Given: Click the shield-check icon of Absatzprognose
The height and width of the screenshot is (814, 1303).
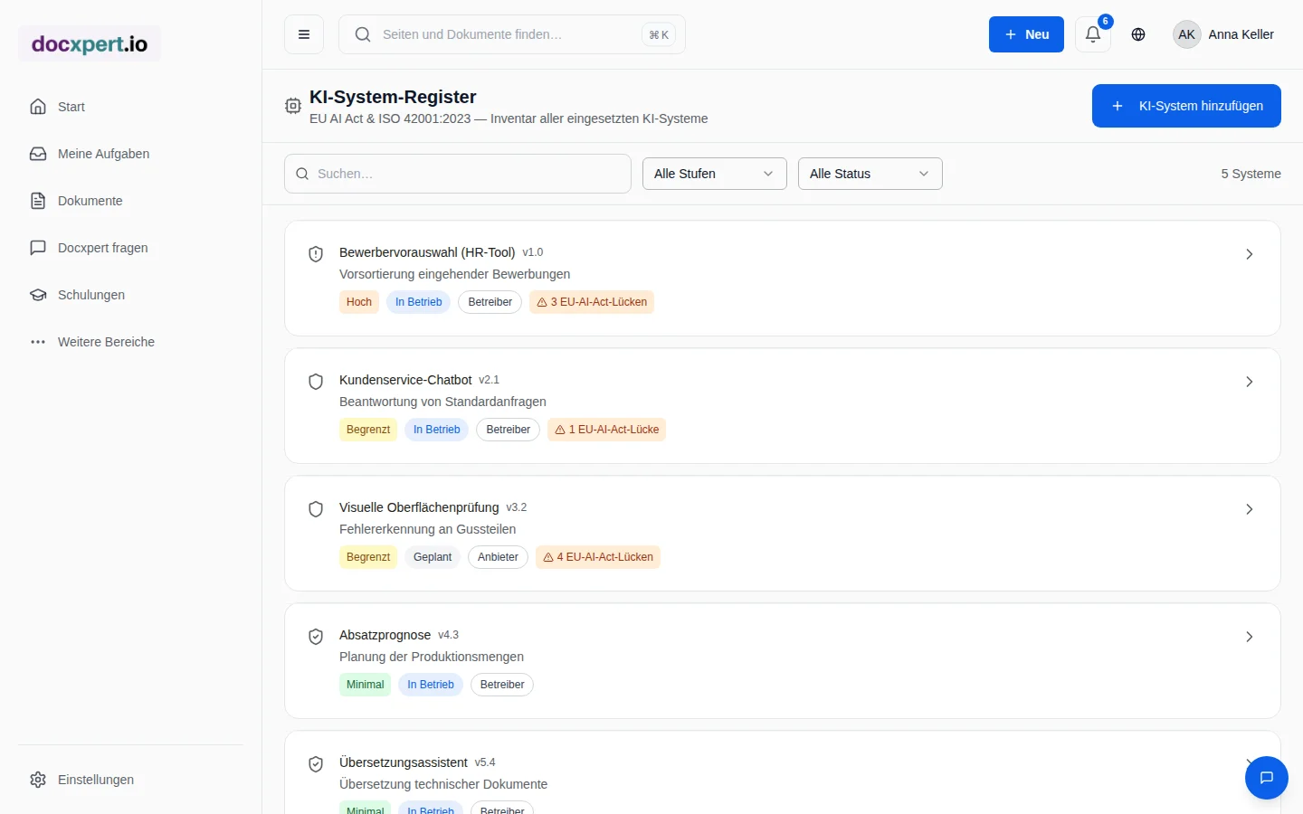Looking at the screenshot, I should (316, 637).
